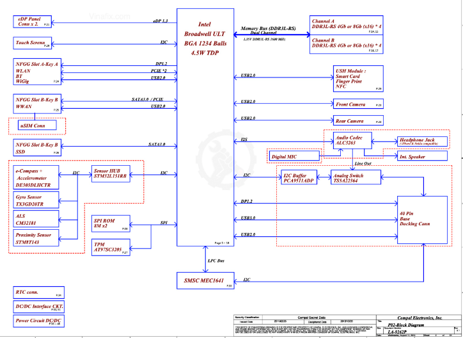Select the RTC conn. block
463x338 pixels.
point(38,293)
